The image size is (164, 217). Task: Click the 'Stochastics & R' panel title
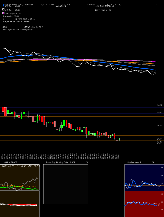pos(134,162)
